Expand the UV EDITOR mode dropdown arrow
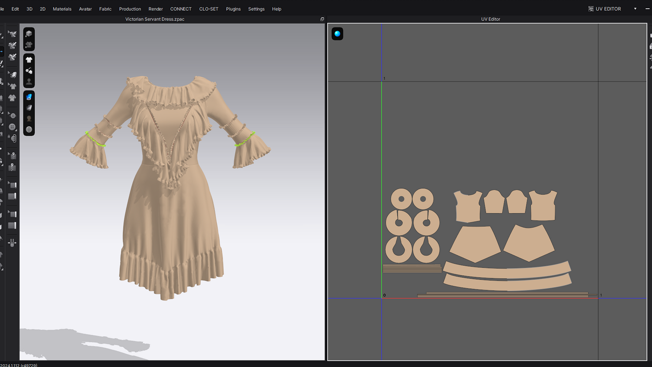Screen dimensions: 652x367 (x=635, y=9)
